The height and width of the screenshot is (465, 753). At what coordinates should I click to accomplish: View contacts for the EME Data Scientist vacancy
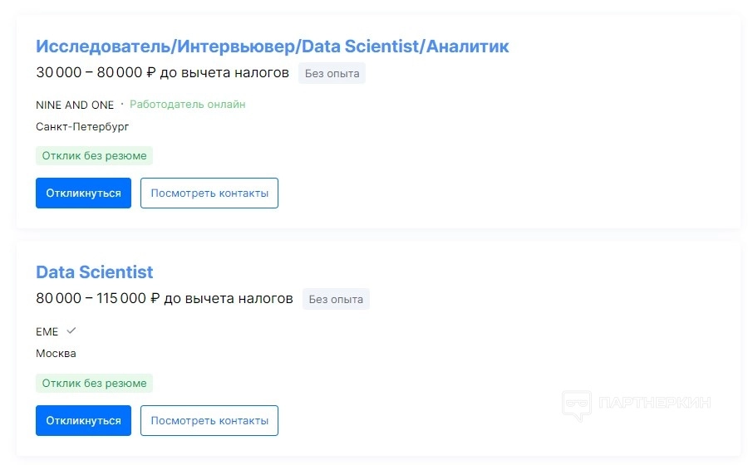tap(209, 421)
